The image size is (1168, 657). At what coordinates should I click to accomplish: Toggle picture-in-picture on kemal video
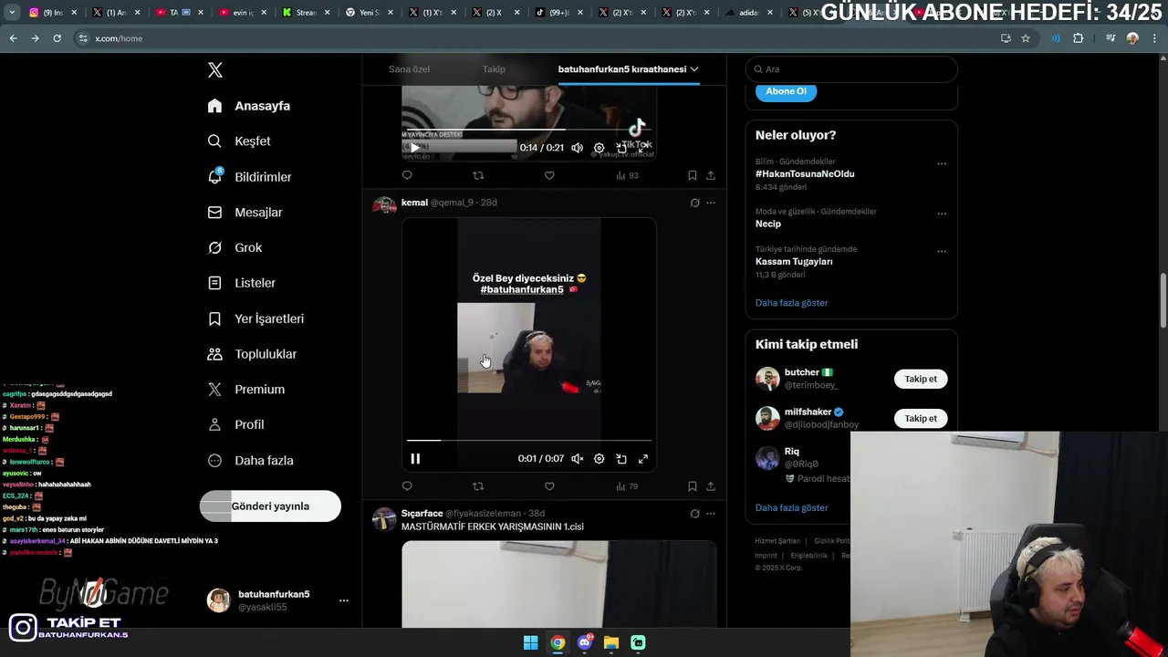pos(621,459)
